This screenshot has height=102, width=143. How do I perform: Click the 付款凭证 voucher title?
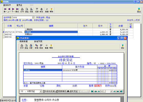66,60
